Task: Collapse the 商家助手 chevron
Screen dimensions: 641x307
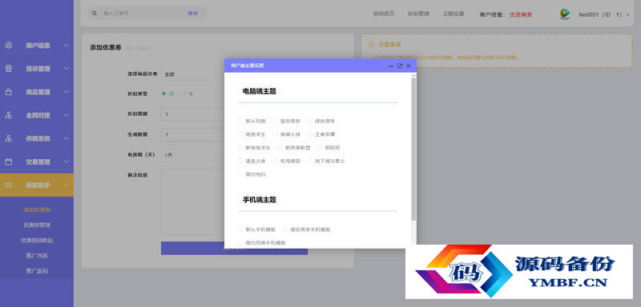Action: tap(67, 185)
